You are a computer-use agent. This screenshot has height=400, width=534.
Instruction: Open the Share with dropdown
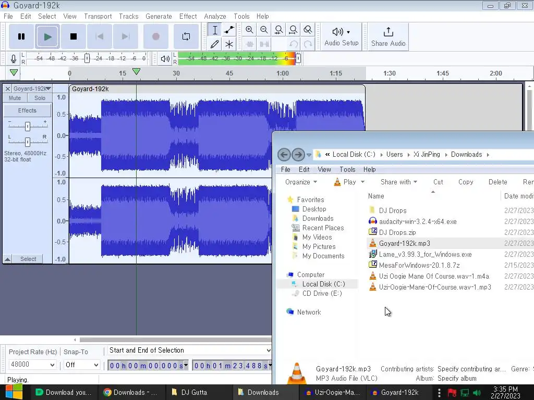click(399, 182)
